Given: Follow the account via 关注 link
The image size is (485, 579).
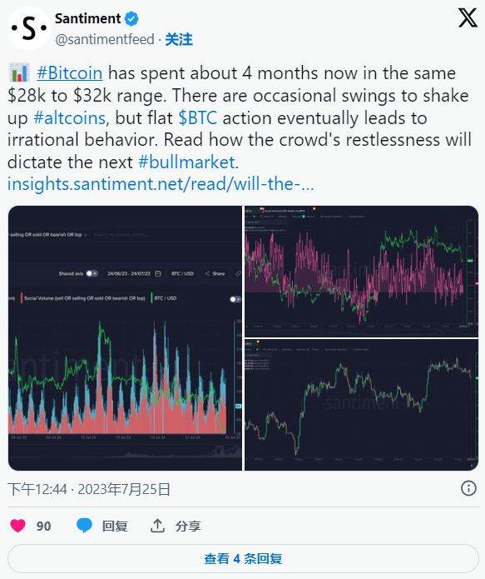Looking at the screenshot, I should (x=179, y=39).
